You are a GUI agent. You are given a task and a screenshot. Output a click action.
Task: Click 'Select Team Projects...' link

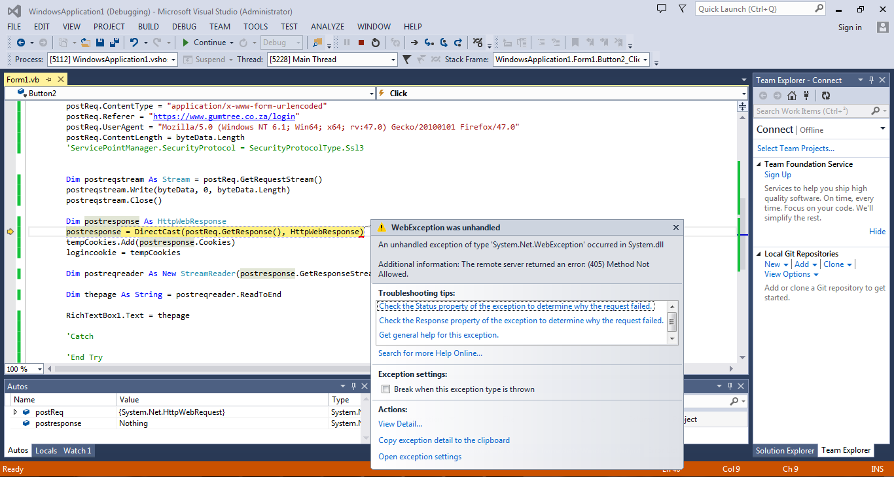[796, 149]
